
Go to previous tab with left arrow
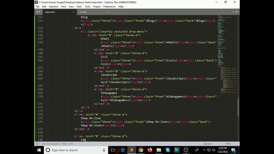coord(37,12)
